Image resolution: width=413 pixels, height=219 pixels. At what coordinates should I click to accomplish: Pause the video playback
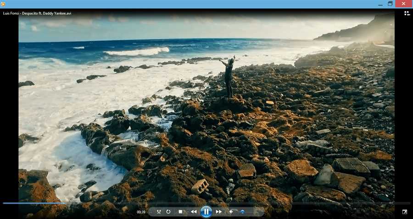[206, 212]
